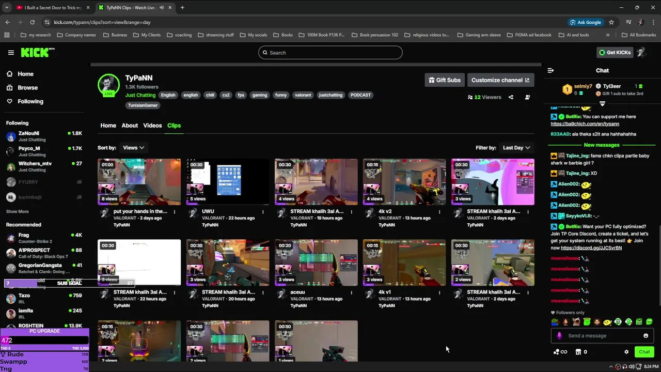The height and width of the screenshot is (372, 661).
Task: Bookmark this page with star icon
Action: tap(611, 22)
